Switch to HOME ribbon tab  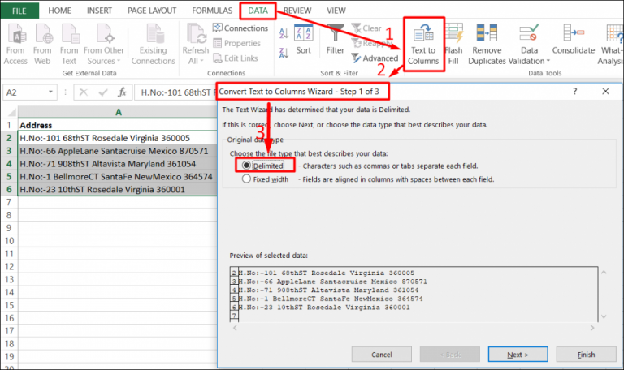tap(59, 11)
